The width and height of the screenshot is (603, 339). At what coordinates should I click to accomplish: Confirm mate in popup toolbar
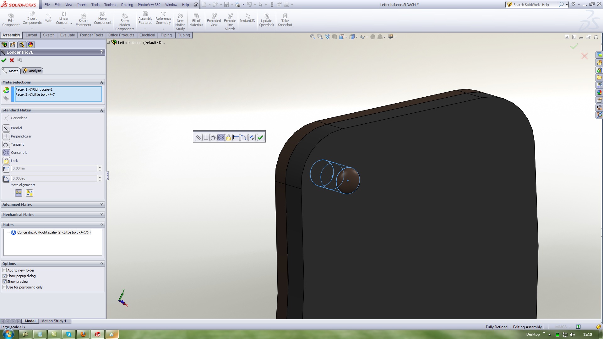(260, 137)
